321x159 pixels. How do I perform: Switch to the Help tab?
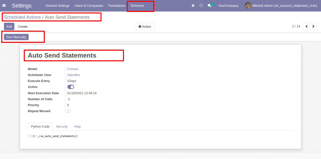click(x=77, y=127)
